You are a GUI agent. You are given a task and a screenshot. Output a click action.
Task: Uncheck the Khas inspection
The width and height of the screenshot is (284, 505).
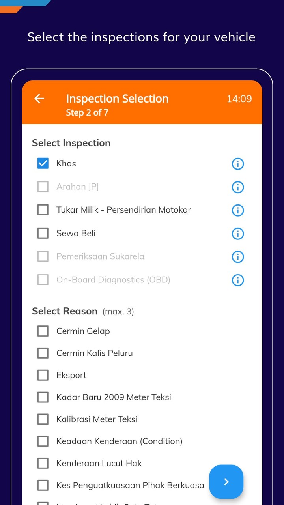coord(43,163)
